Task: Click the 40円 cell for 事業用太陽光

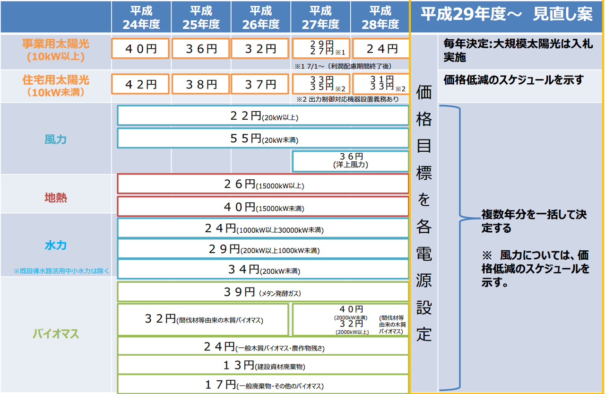Action: click(140, 48)
